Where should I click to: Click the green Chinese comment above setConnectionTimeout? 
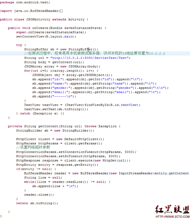click(33, 147)
